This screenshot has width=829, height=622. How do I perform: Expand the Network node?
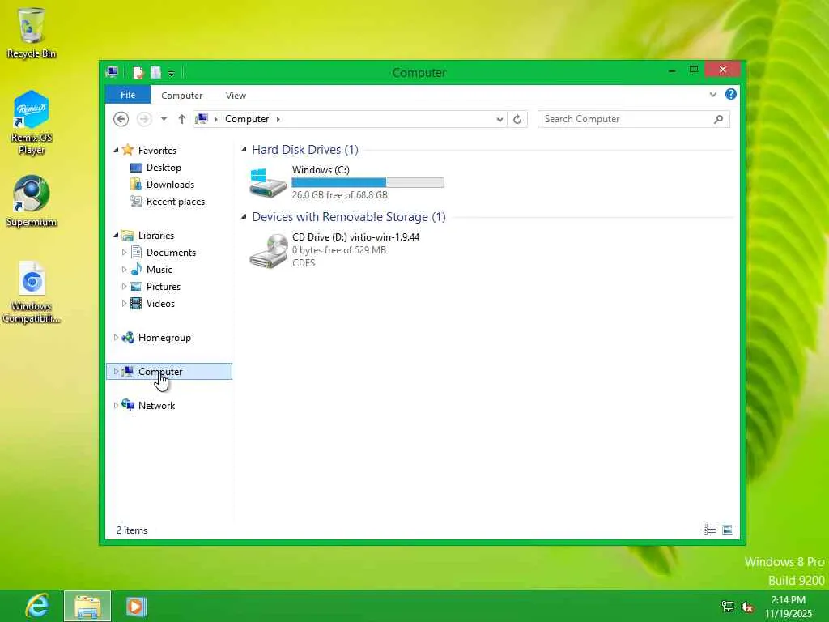coord(116,406)
